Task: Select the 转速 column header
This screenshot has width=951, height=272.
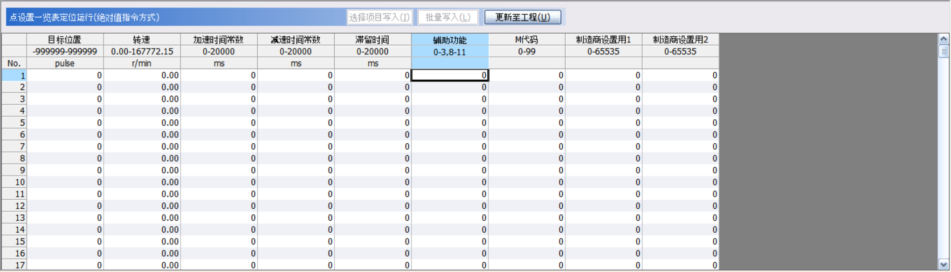Action: pyautogui.click(x=142, y=40)
